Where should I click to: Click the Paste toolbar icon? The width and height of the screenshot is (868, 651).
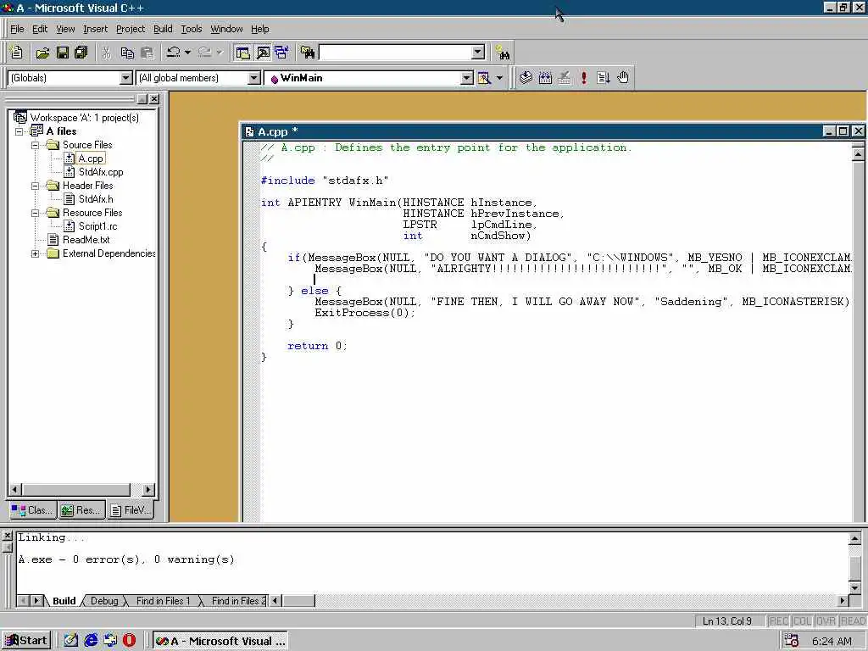click(x=147, y=53)
